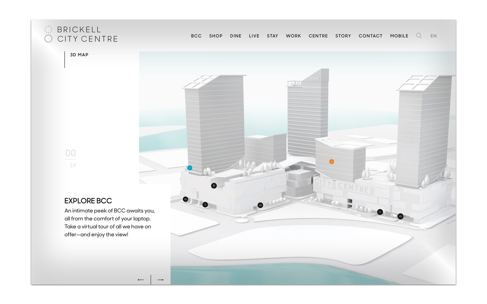
Task: Click the blue 'r' map marker
Action: point(190,168)
